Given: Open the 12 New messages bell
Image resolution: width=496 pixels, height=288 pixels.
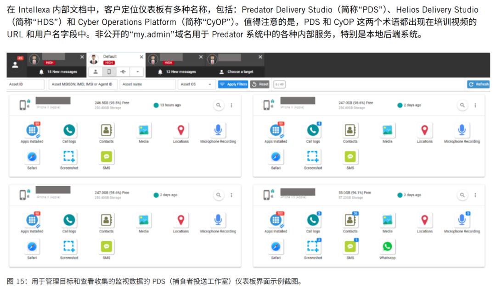Looking at the screenshot, I should (160, 72).
